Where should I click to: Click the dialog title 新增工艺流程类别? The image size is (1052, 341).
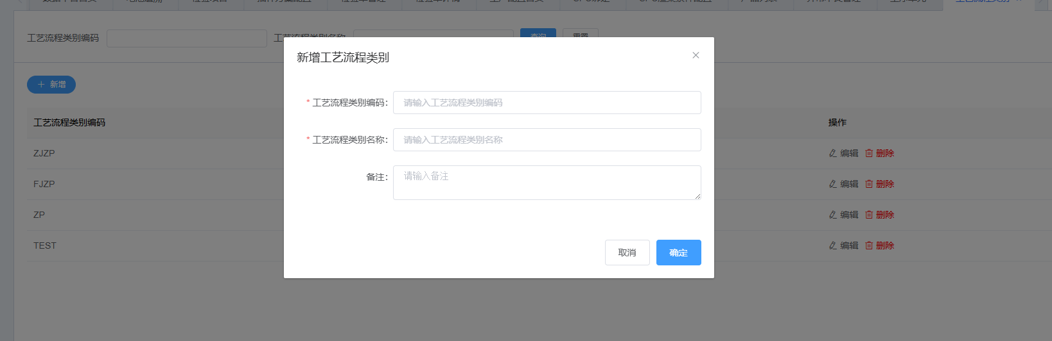(x=343, y=58)
